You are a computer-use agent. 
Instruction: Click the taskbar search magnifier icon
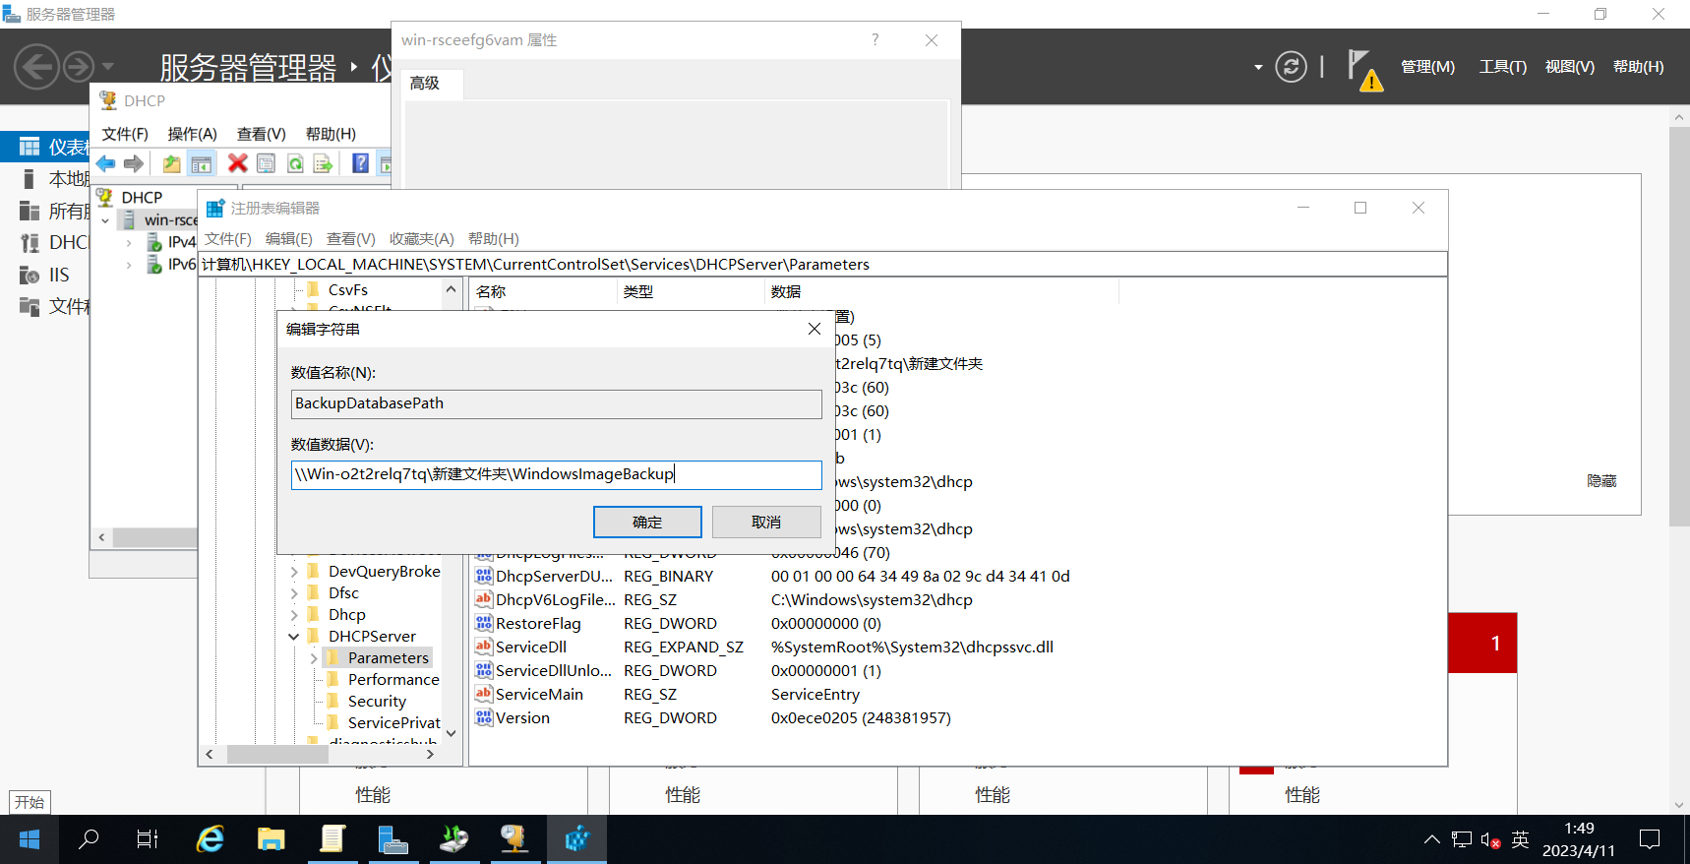coord(89,839)
